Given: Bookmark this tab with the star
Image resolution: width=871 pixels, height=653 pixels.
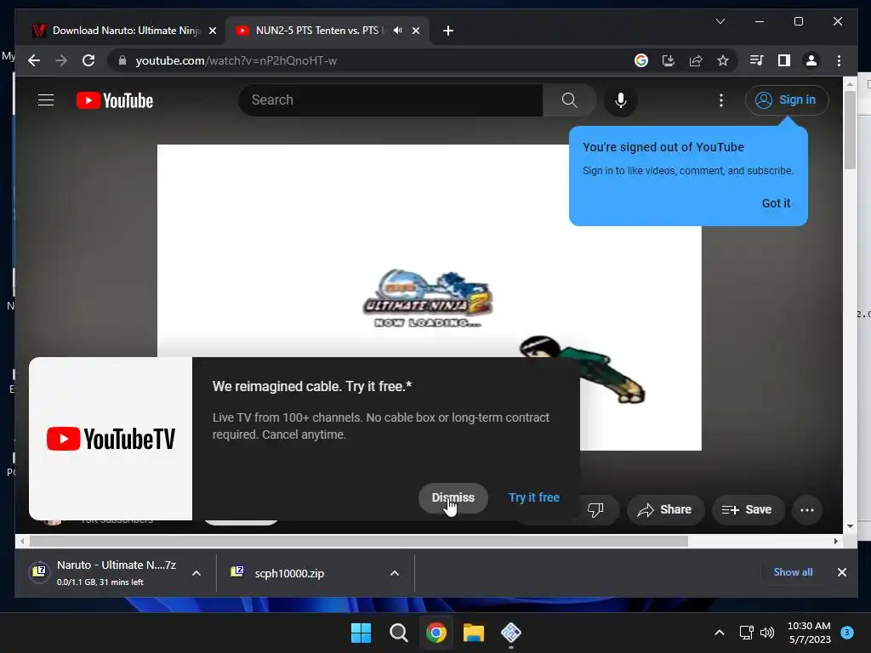Looking at the screenshot, I should pos(723,60).
